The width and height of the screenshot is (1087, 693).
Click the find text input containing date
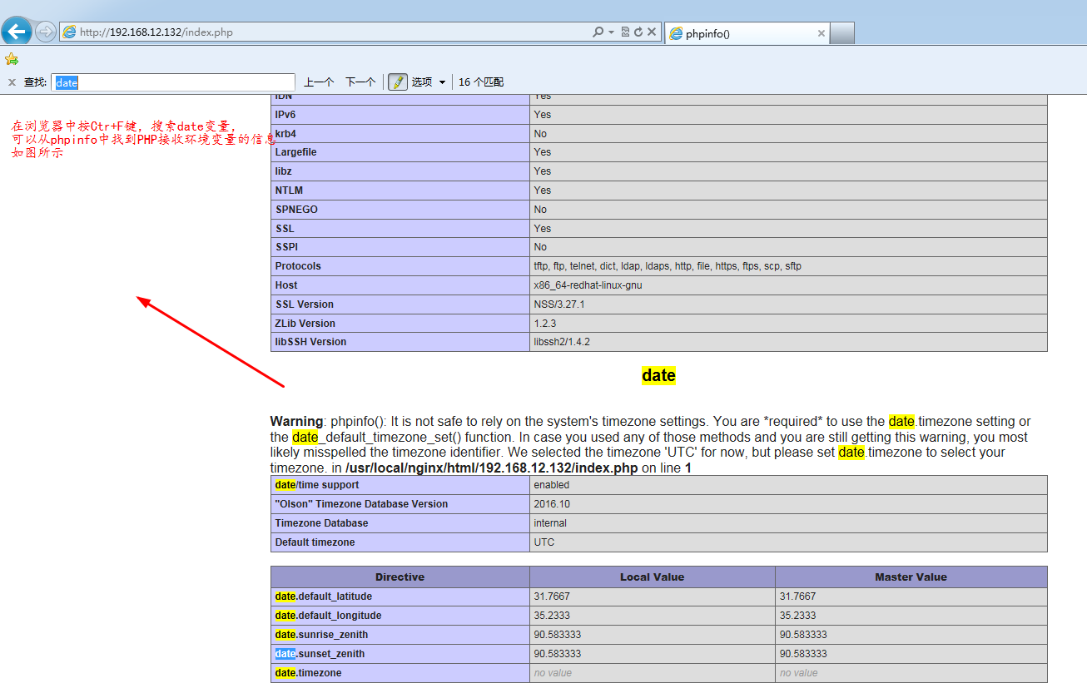click(173, 82)
